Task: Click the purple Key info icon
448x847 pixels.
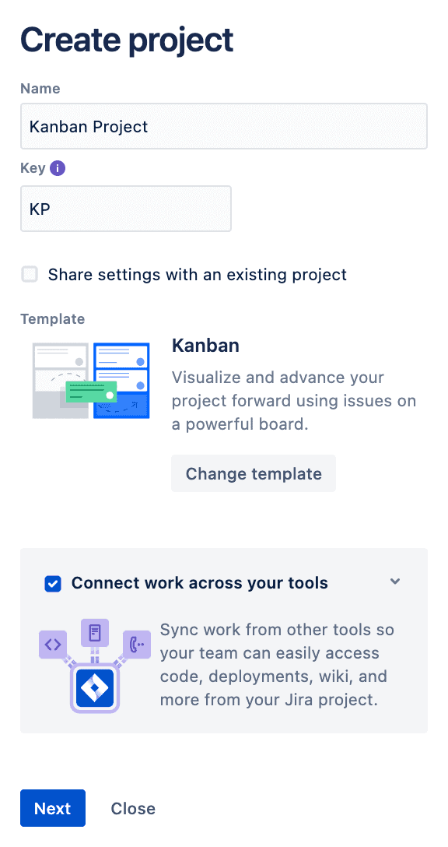Action: (58, 168)
